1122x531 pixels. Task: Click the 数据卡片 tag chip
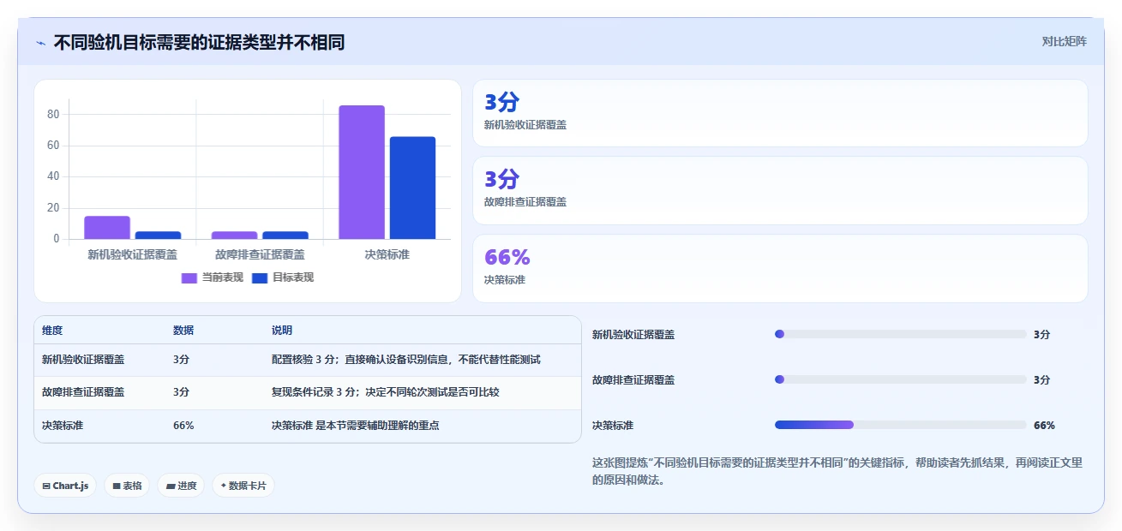click(x=243, y=486)
